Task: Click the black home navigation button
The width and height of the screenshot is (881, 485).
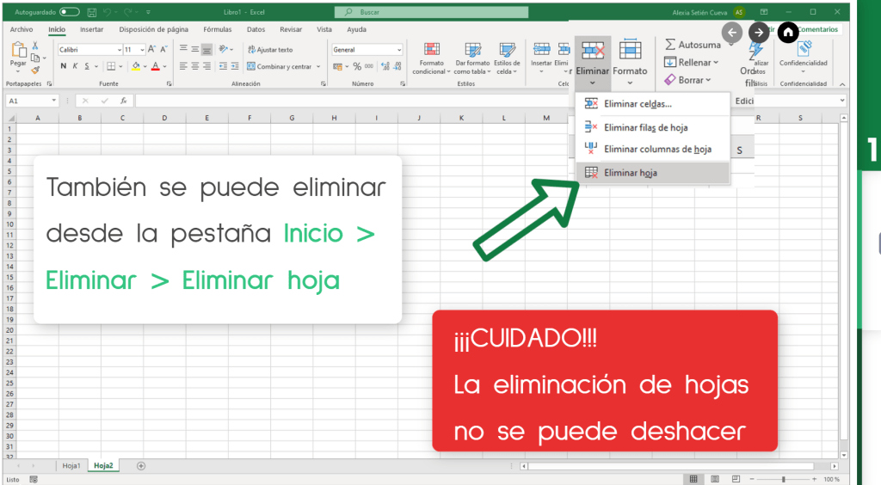Action: [788, 33]
